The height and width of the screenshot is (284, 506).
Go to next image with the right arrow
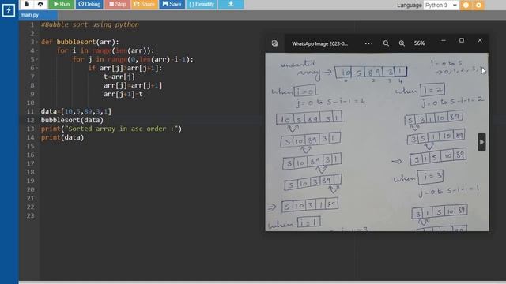[x=481, y=142]
